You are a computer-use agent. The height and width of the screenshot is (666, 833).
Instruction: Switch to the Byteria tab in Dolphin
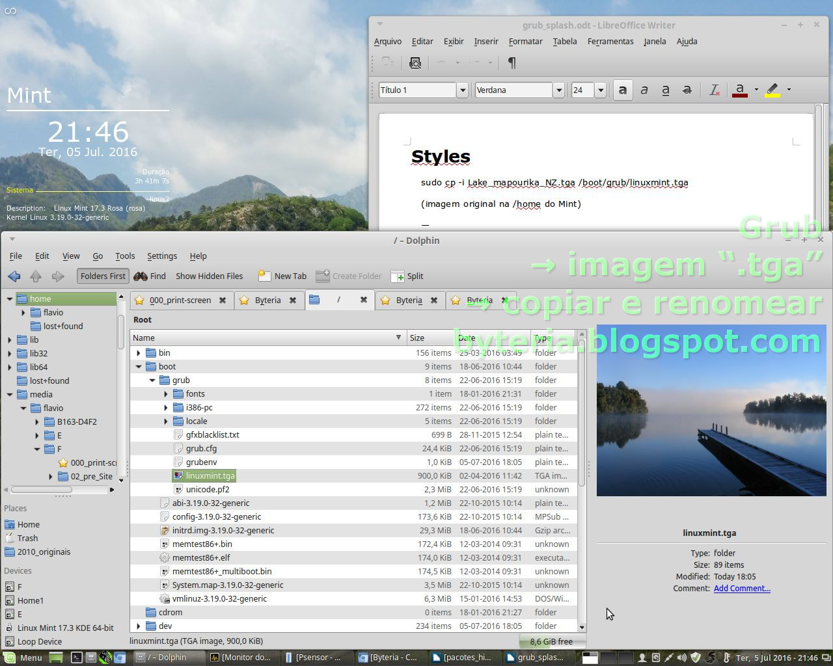pyautogui.click(x=267, y=300)
